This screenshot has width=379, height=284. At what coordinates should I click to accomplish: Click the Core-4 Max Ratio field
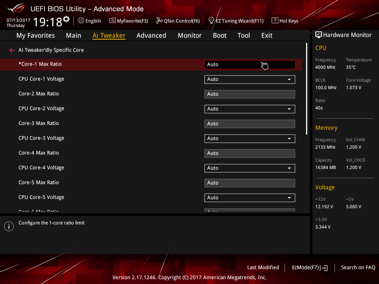250,153
